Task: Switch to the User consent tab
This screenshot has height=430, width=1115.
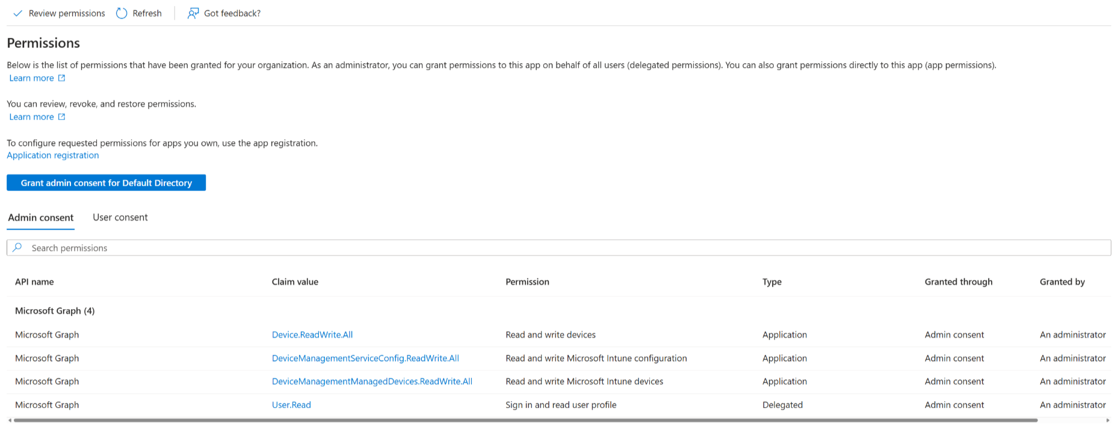Action: coord(120,218)
